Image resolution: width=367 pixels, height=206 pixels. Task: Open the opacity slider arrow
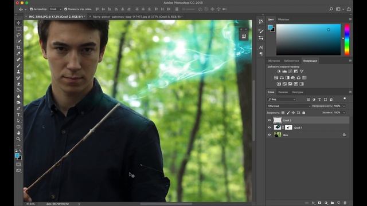[x=344, y=106]
